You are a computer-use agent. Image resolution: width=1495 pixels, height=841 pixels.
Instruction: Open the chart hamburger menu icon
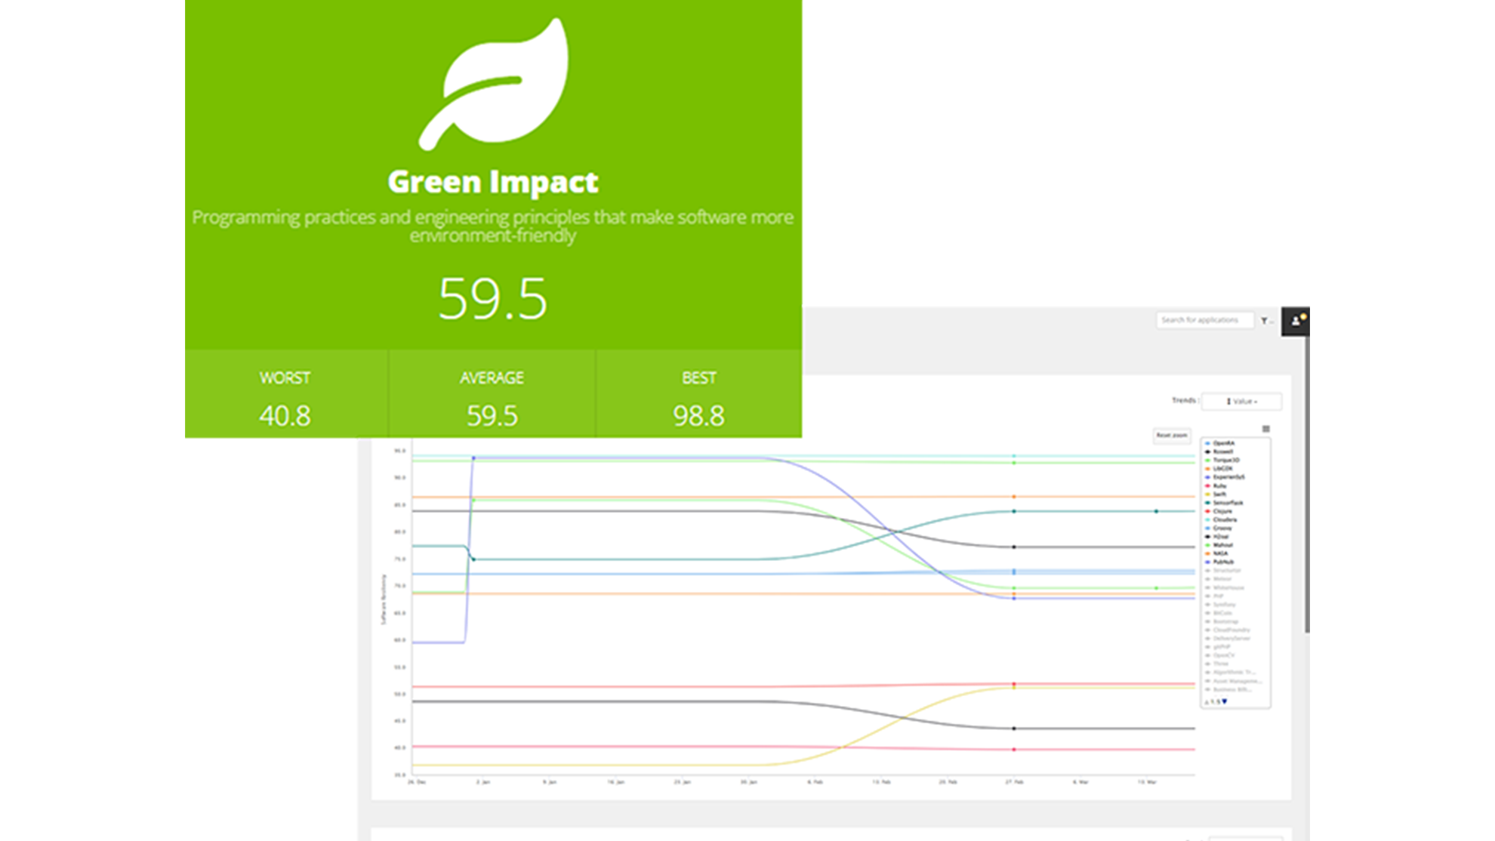coord(1265,429)
